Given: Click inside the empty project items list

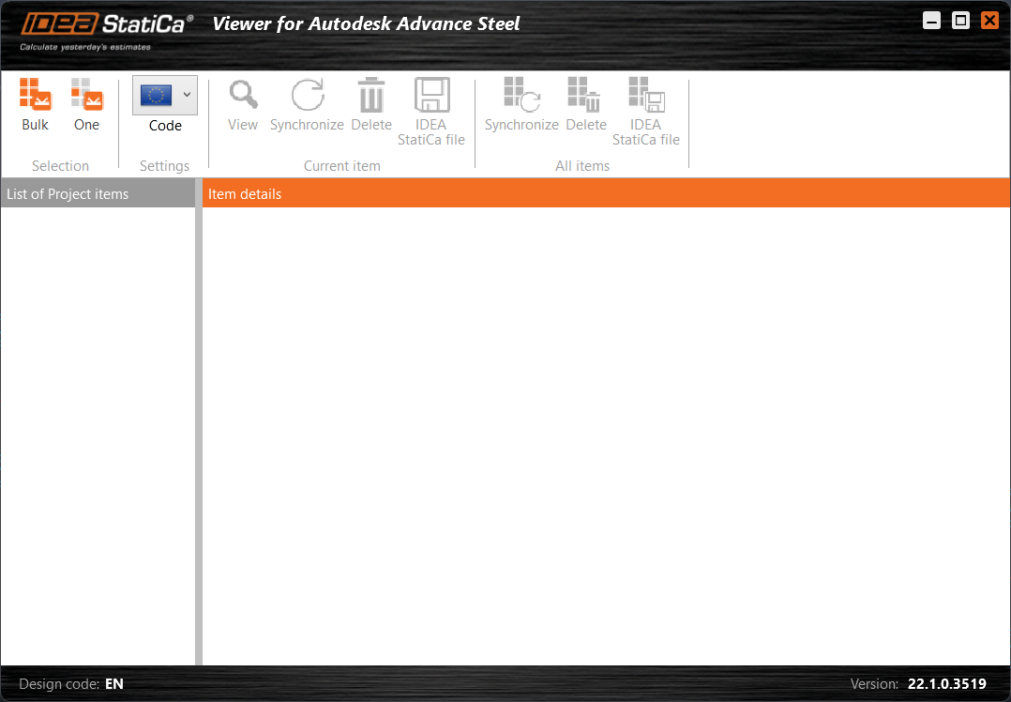Looking at the screenshot, I should [98, 422].
